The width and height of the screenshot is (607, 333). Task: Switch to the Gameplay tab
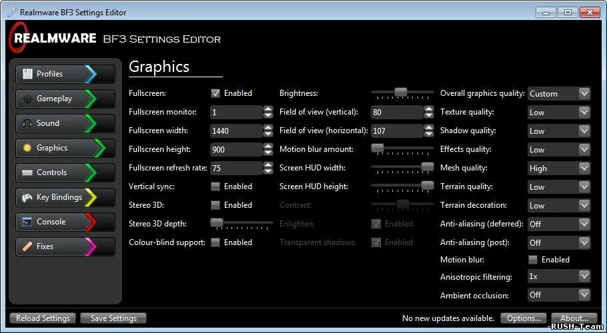[65, 99]
